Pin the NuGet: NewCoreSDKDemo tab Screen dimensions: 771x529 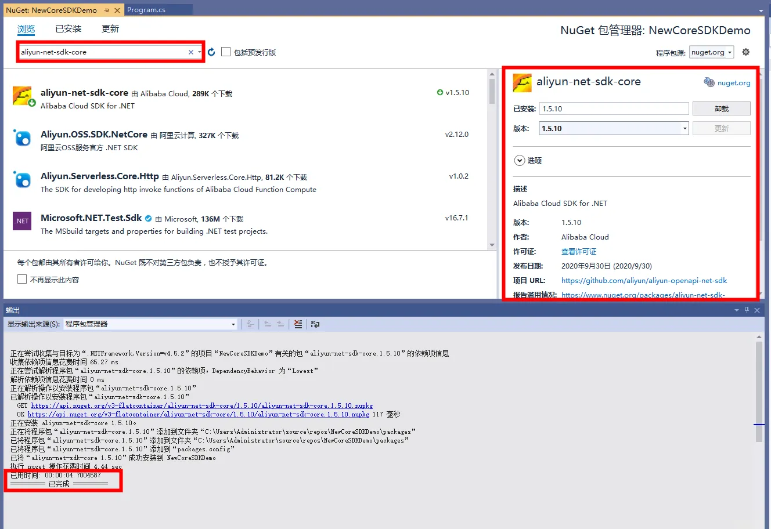107,10
